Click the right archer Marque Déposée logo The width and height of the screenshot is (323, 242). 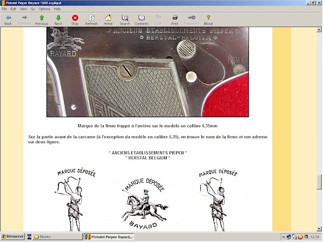point(217,200)
